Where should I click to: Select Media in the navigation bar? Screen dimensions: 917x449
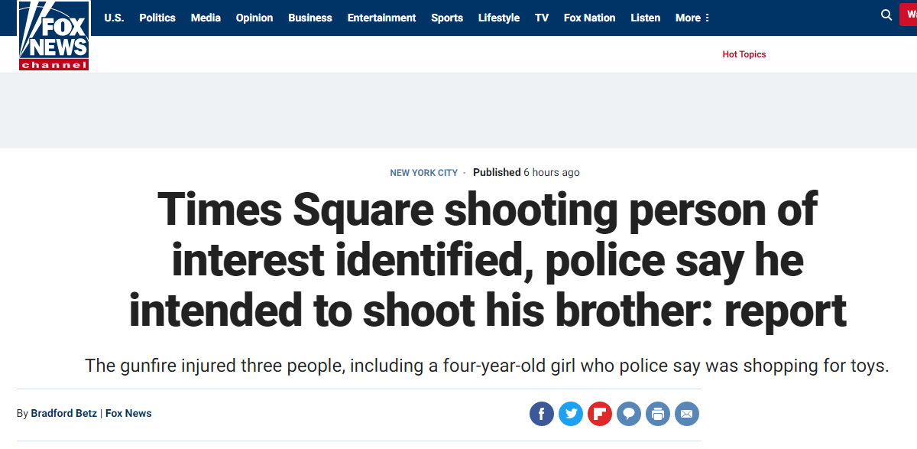point(206,18)
